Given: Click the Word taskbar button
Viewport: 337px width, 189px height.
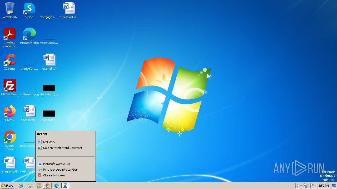Looking at the screenshot, I should coord(65,186).
